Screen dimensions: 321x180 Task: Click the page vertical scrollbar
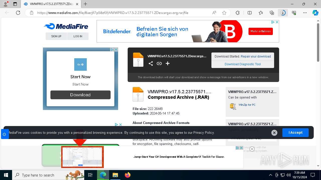tap(318, 42)
